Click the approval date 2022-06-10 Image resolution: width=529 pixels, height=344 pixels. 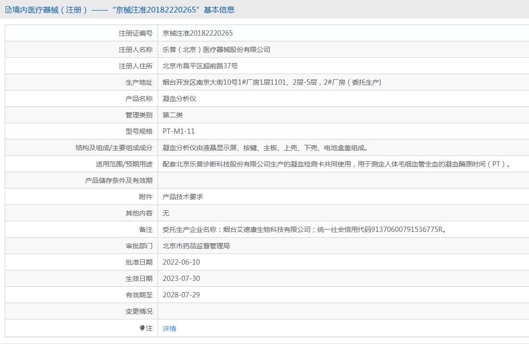pyautogui.click(x=181, y=262)
